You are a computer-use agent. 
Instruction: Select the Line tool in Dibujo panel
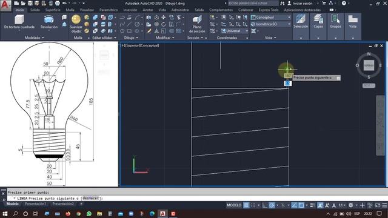(x=129, y=24)
